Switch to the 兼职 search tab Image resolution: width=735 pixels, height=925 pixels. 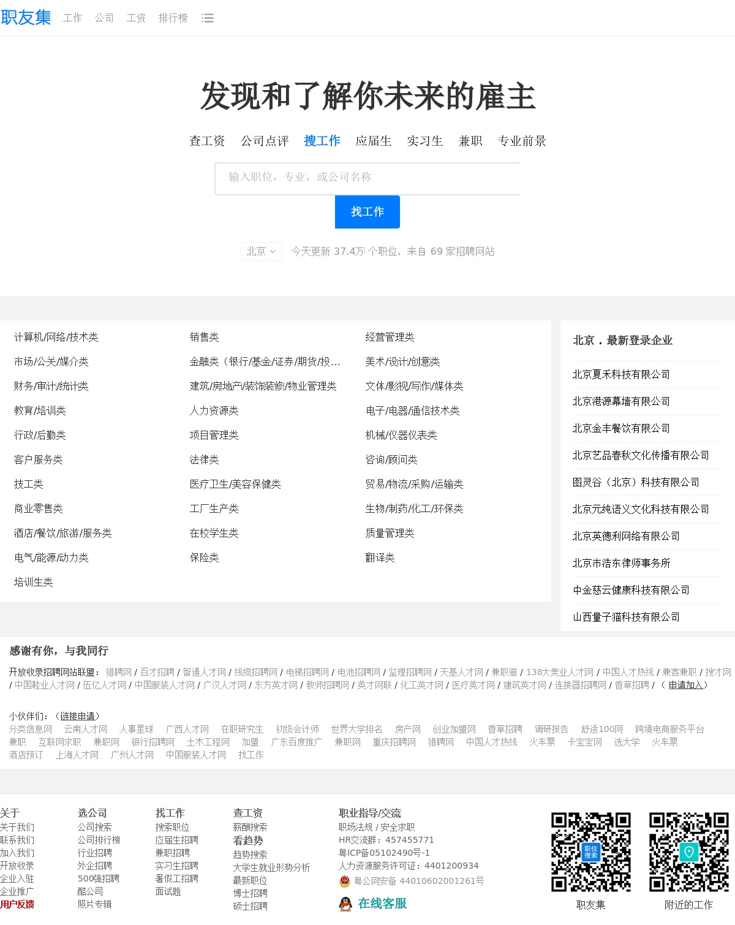coord(470,141)
